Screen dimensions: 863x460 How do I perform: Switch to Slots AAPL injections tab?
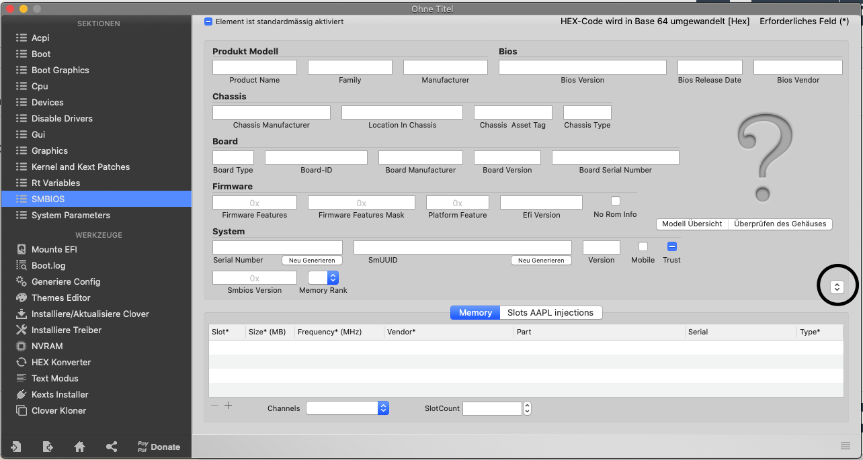coord(550,312)
